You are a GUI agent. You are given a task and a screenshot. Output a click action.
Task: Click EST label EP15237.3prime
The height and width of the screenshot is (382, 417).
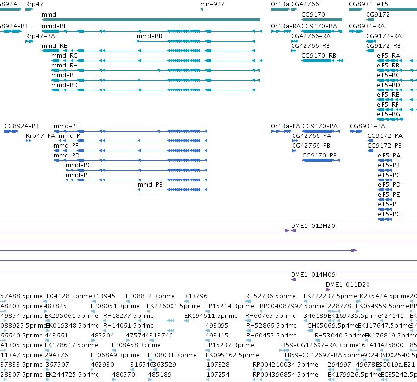(230, 345)
